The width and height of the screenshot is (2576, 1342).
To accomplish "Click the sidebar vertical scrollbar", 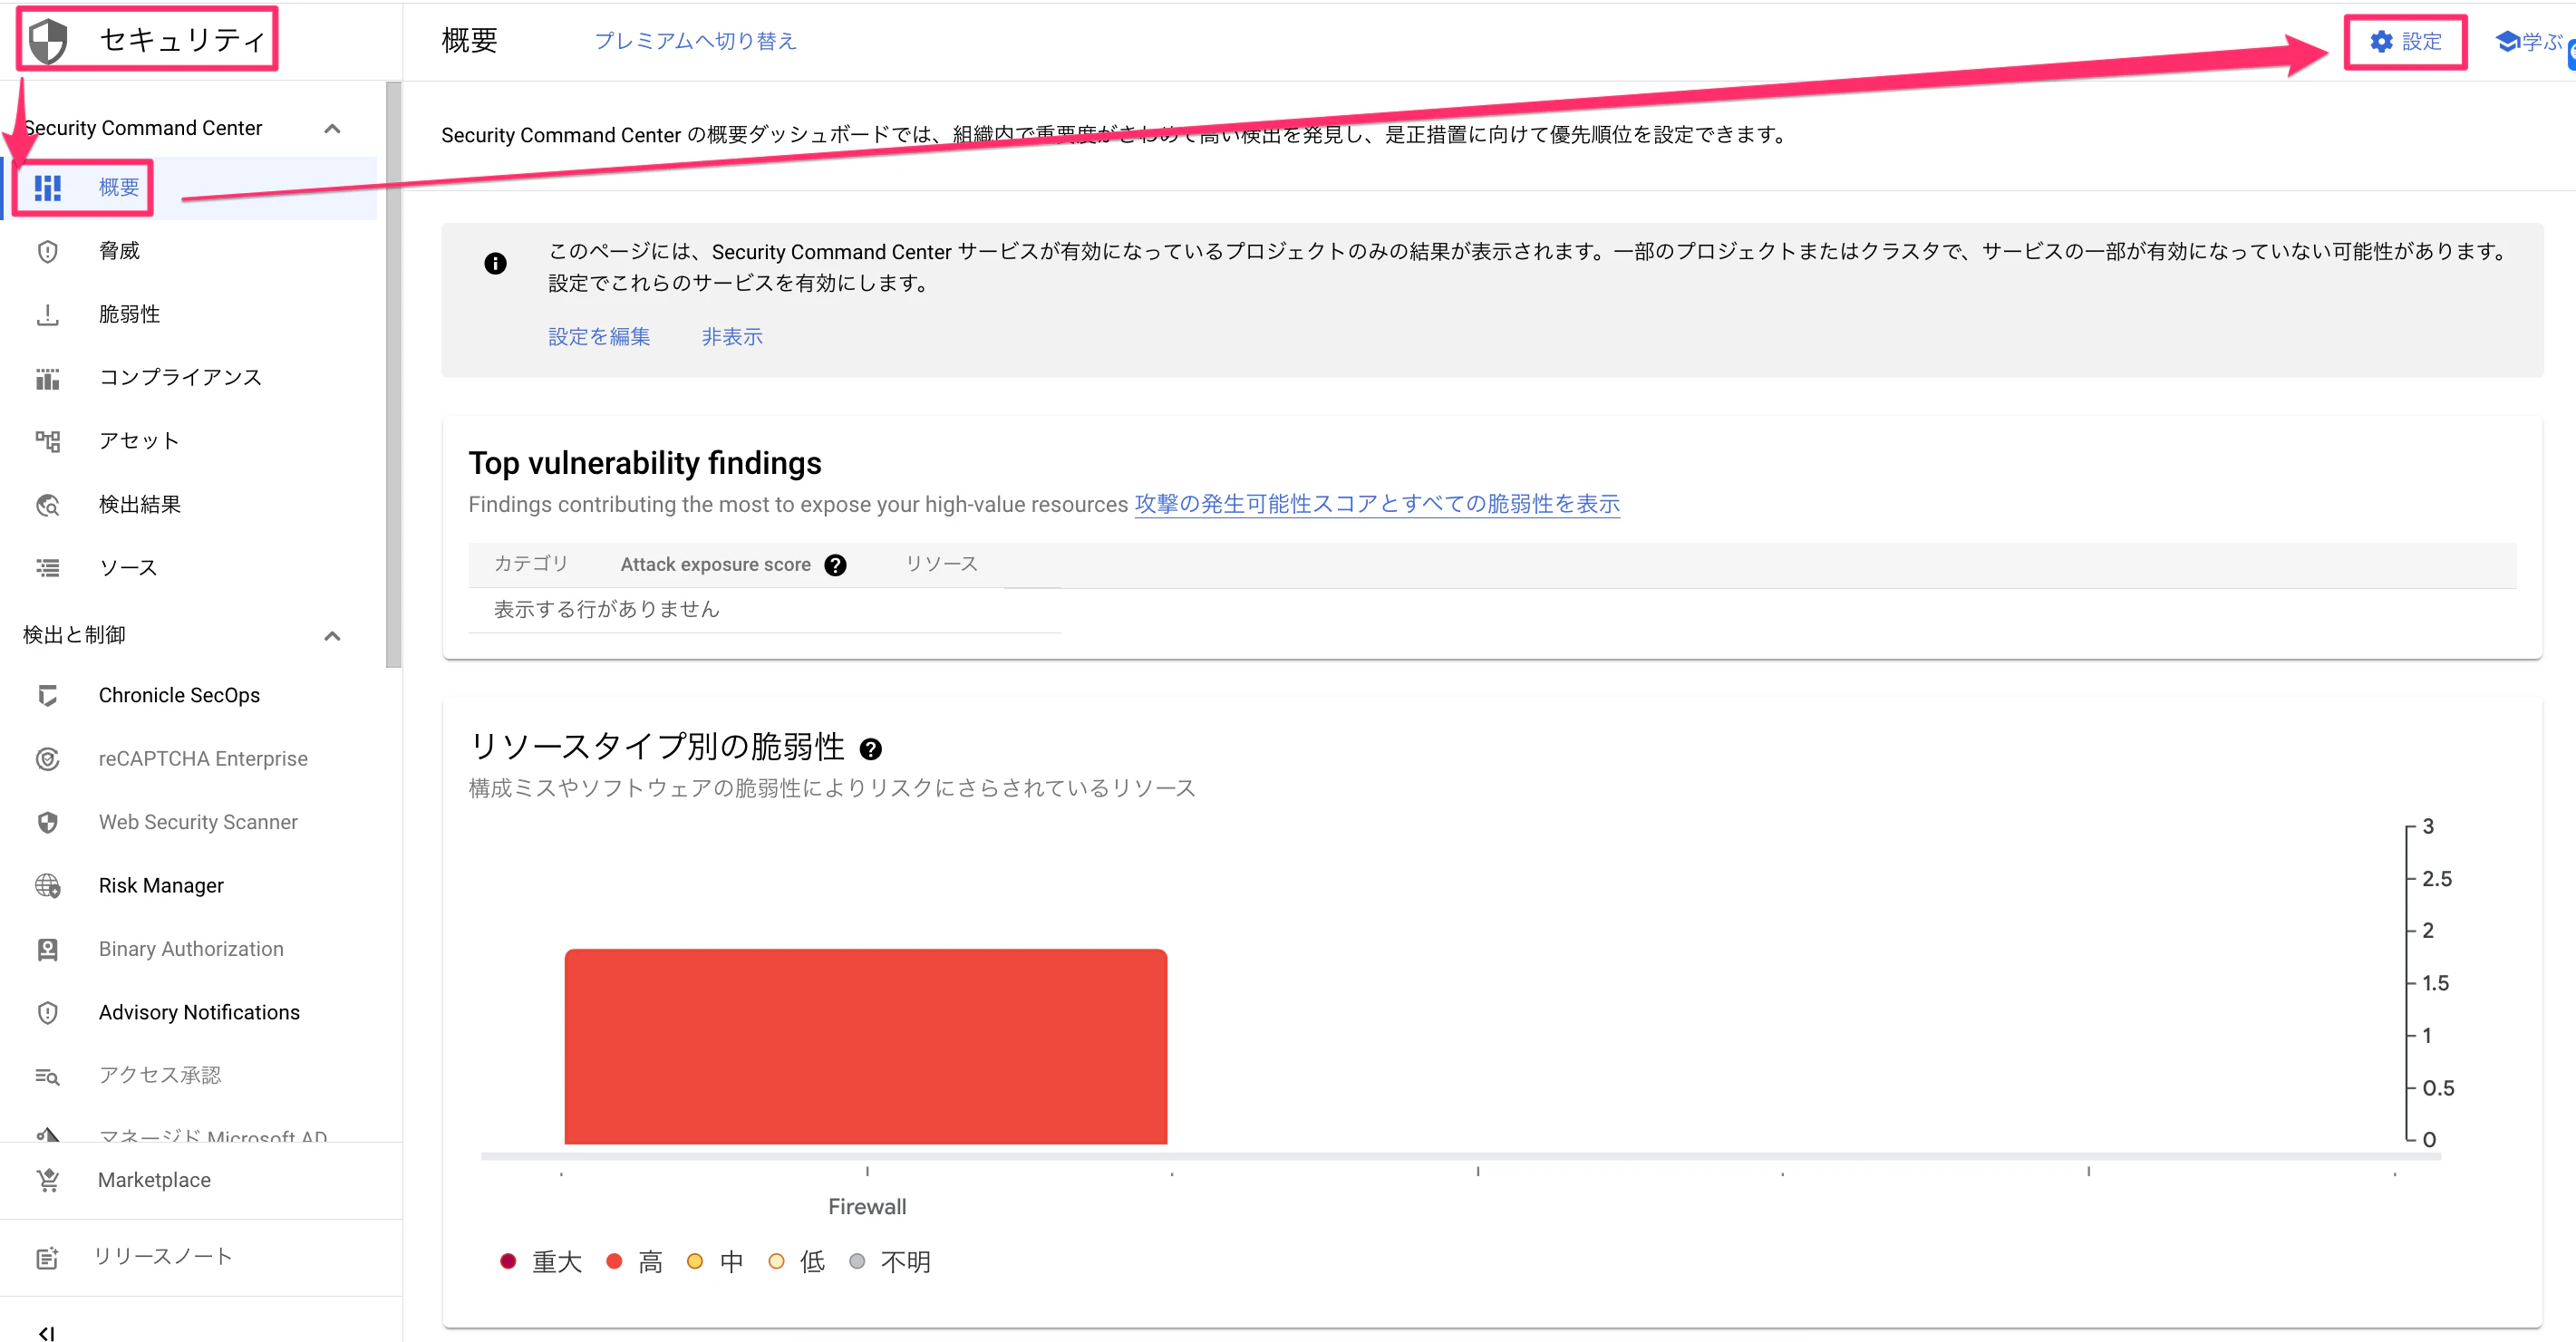I will point(393,374).
